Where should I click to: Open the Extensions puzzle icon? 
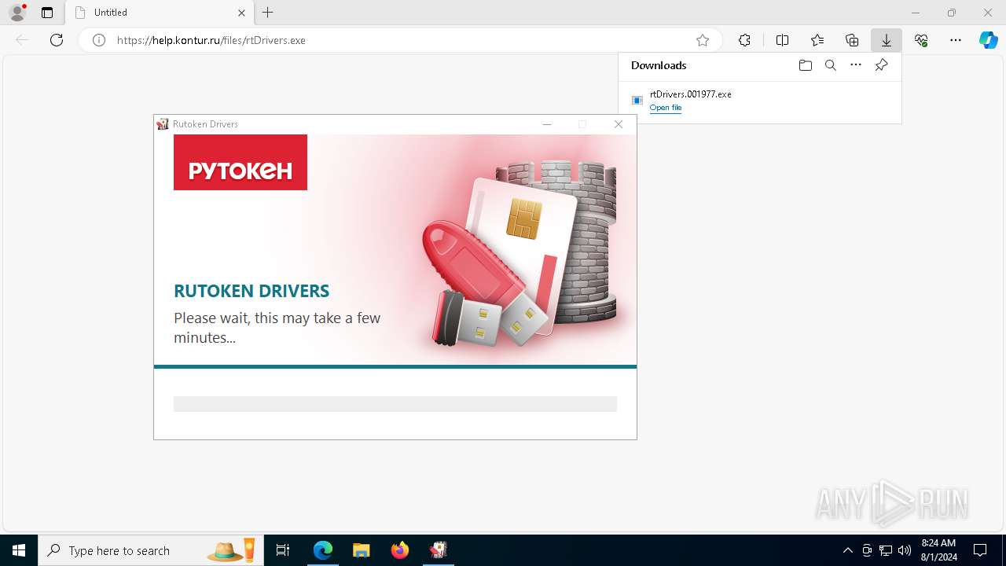(x=744, y=40)
